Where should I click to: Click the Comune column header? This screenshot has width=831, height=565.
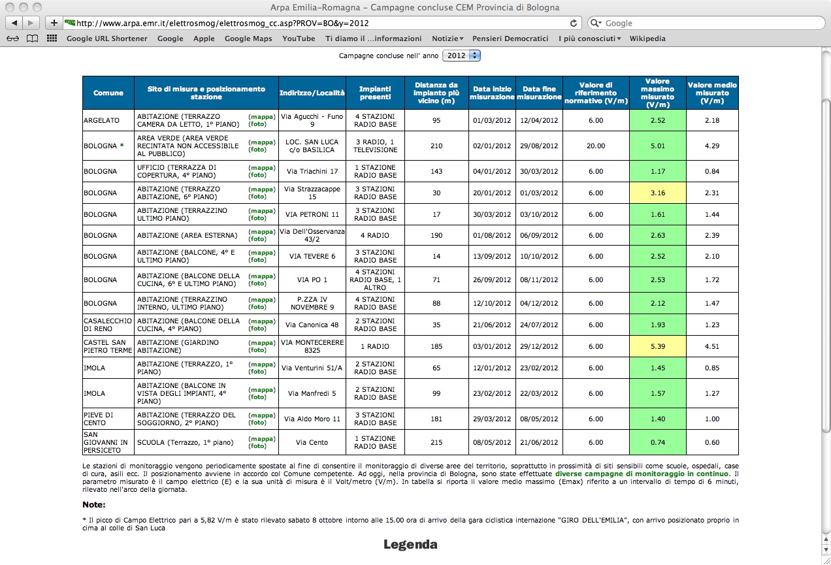click(x=108, y=93)
